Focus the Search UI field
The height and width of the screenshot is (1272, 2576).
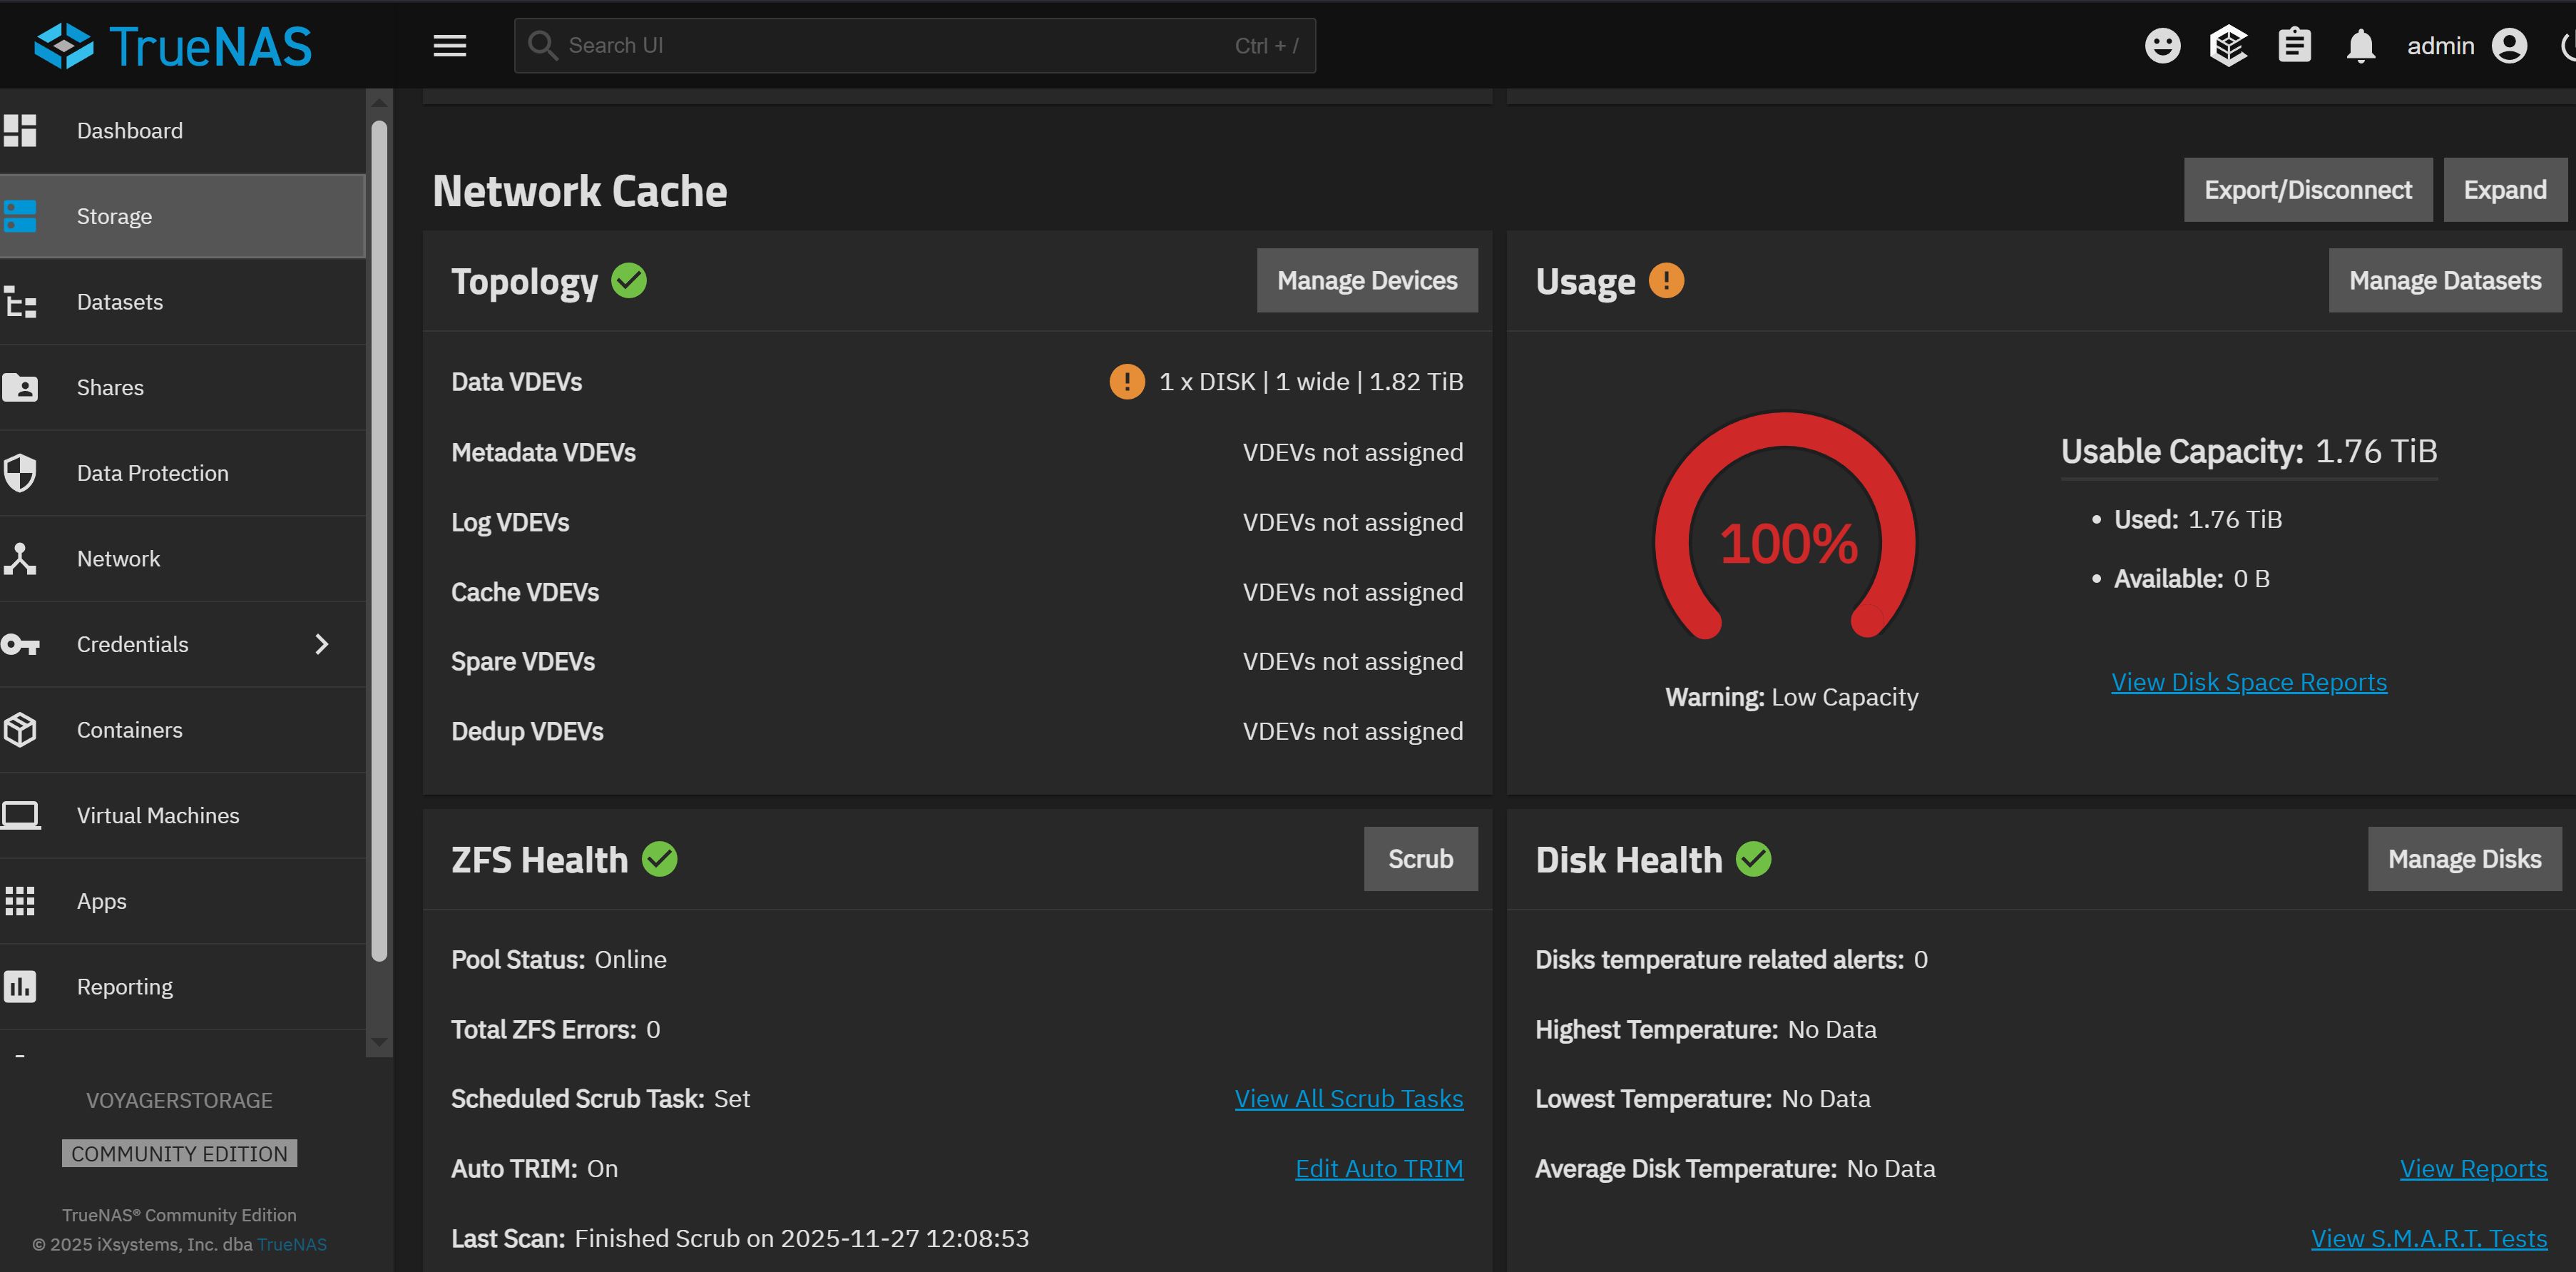(x=900, y=46)
